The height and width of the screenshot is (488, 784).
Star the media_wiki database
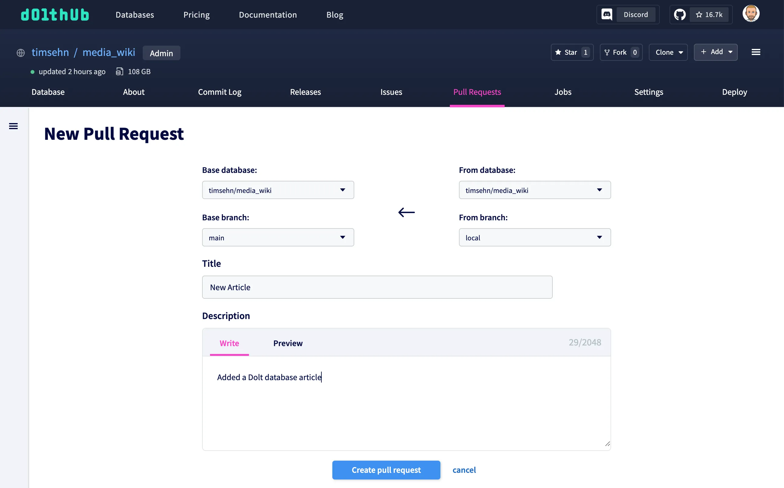(x=569, y=52)
